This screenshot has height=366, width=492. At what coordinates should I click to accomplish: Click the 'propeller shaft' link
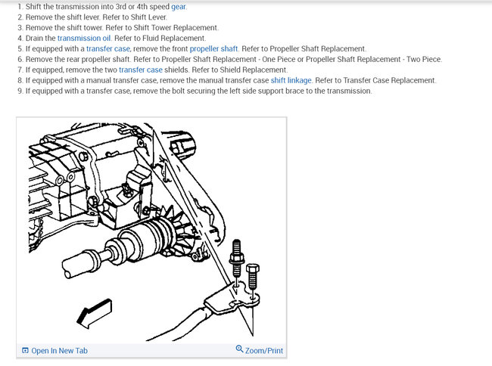coord(213,49)
